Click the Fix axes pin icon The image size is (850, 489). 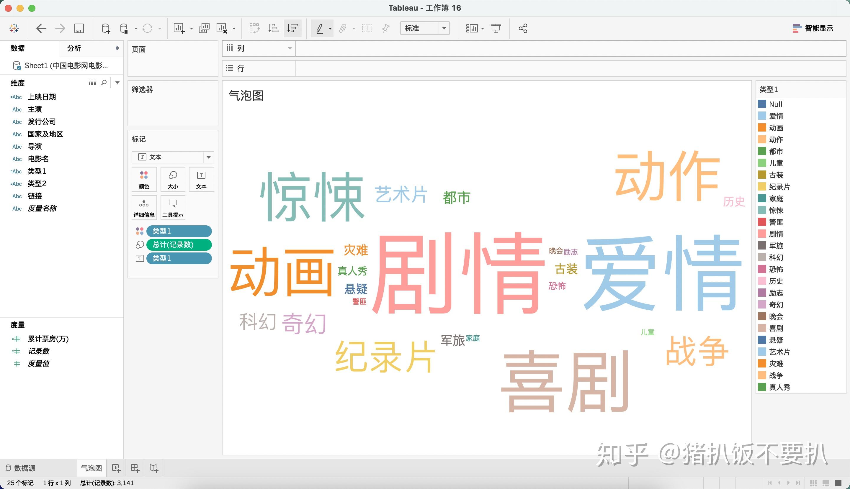(385, 28)
